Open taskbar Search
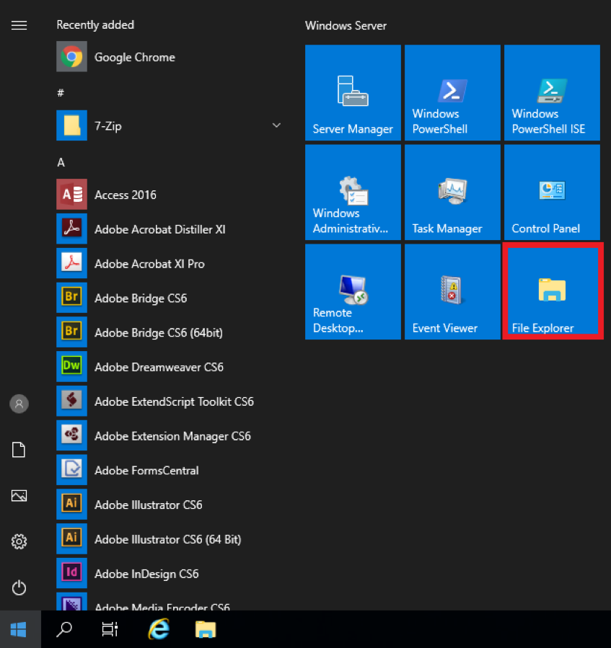 [x=64, y=629]
